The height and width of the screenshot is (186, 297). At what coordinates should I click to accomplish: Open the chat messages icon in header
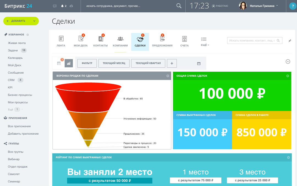pyautogui.click(x=55, y=6)
